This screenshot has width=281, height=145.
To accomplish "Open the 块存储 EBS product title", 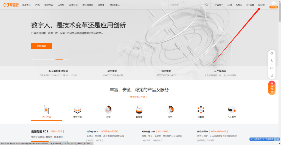I will 92,131.
